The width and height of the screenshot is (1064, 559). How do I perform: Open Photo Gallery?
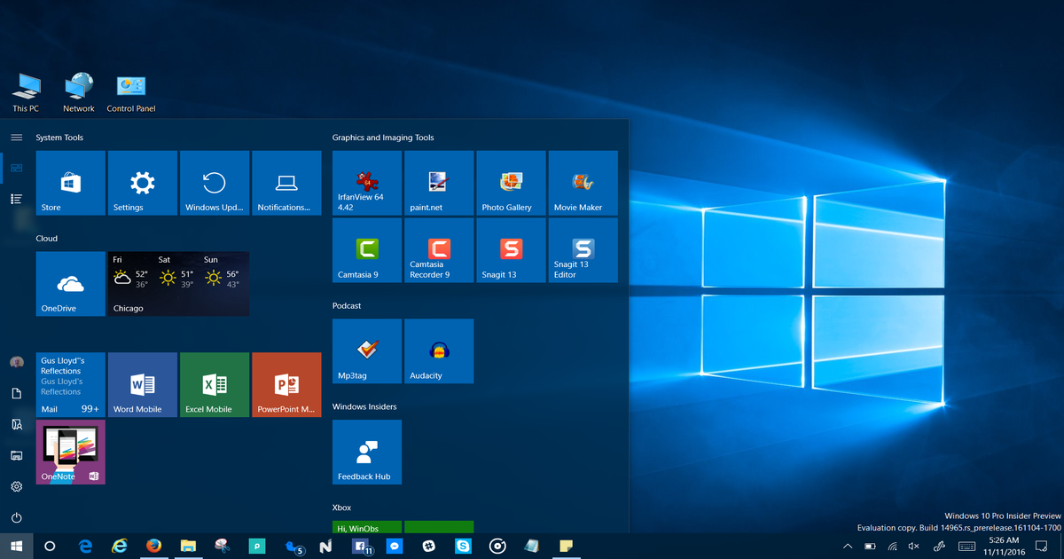tap(511, 183)
